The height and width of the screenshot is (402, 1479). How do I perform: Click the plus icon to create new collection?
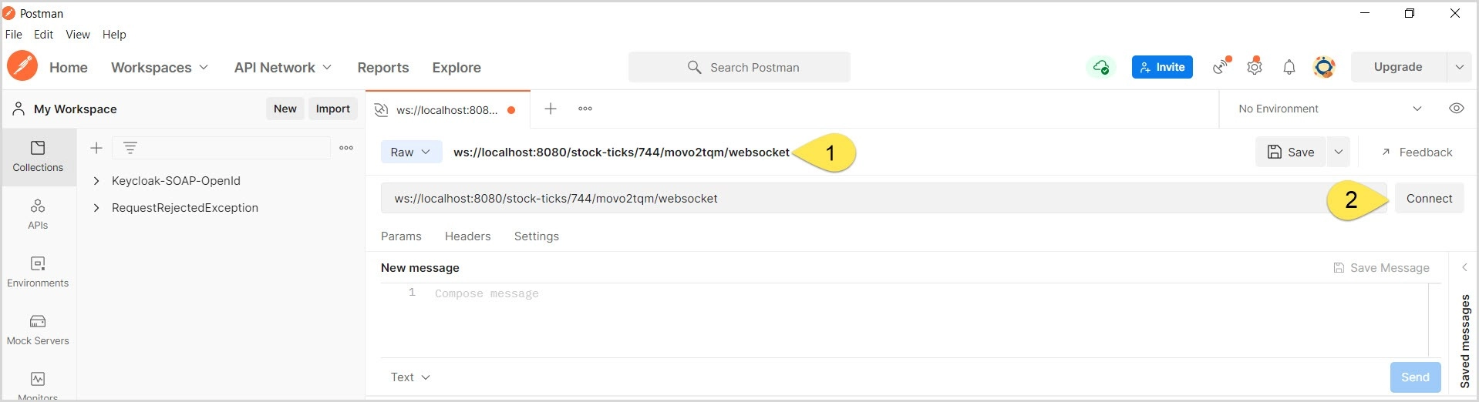tap(96, 148)
